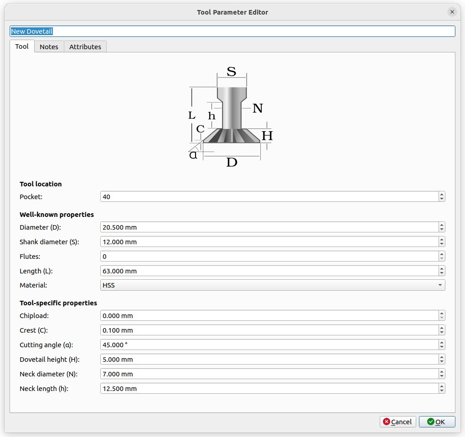The width and height of the screenshot is (465, 437).
Task: Click the 'Dovetail height (H):' label
Action: point(50,360)
